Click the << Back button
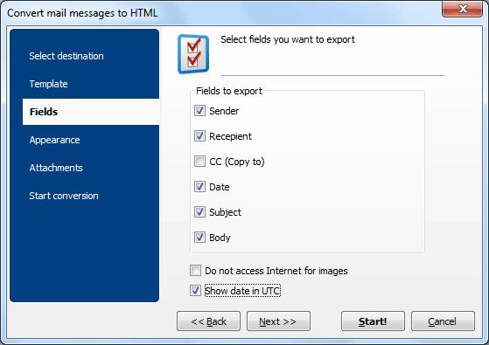 [x=208, y=321]
